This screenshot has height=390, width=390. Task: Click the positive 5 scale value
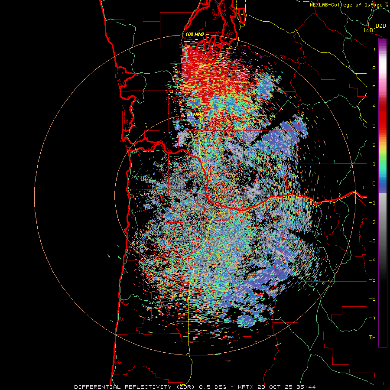[374, 87]
